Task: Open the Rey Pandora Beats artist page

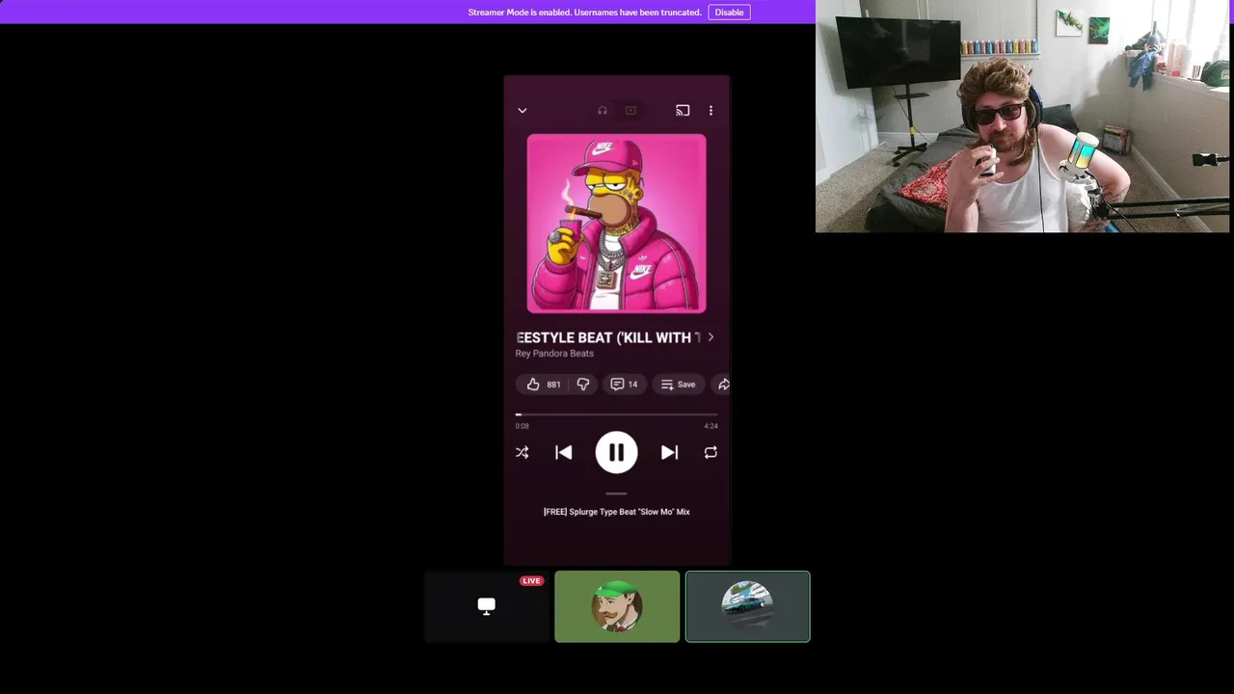Action: 554,354
